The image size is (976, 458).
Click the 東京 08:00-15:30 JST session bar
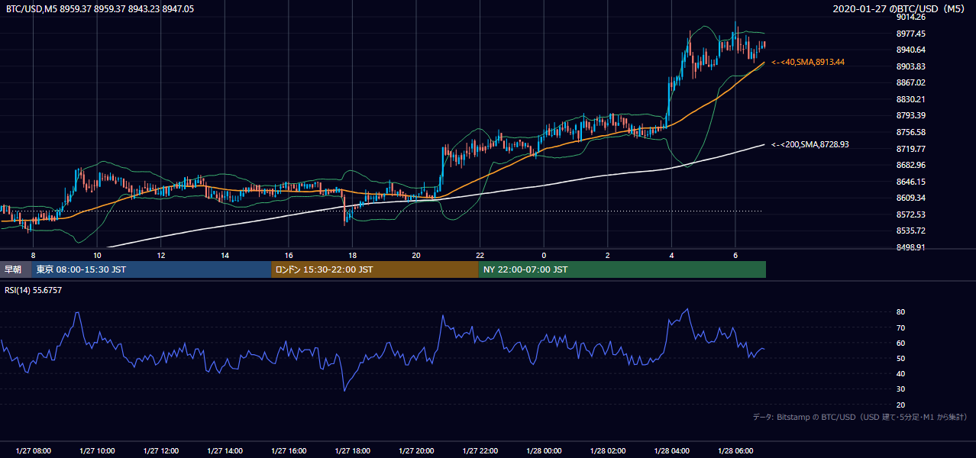coord(151,269)
